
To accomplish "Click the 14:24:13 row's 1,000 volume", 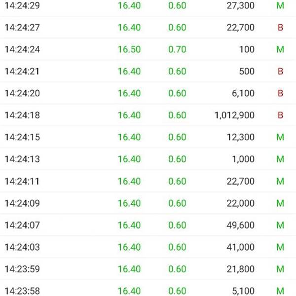I will tap(243, 159).
